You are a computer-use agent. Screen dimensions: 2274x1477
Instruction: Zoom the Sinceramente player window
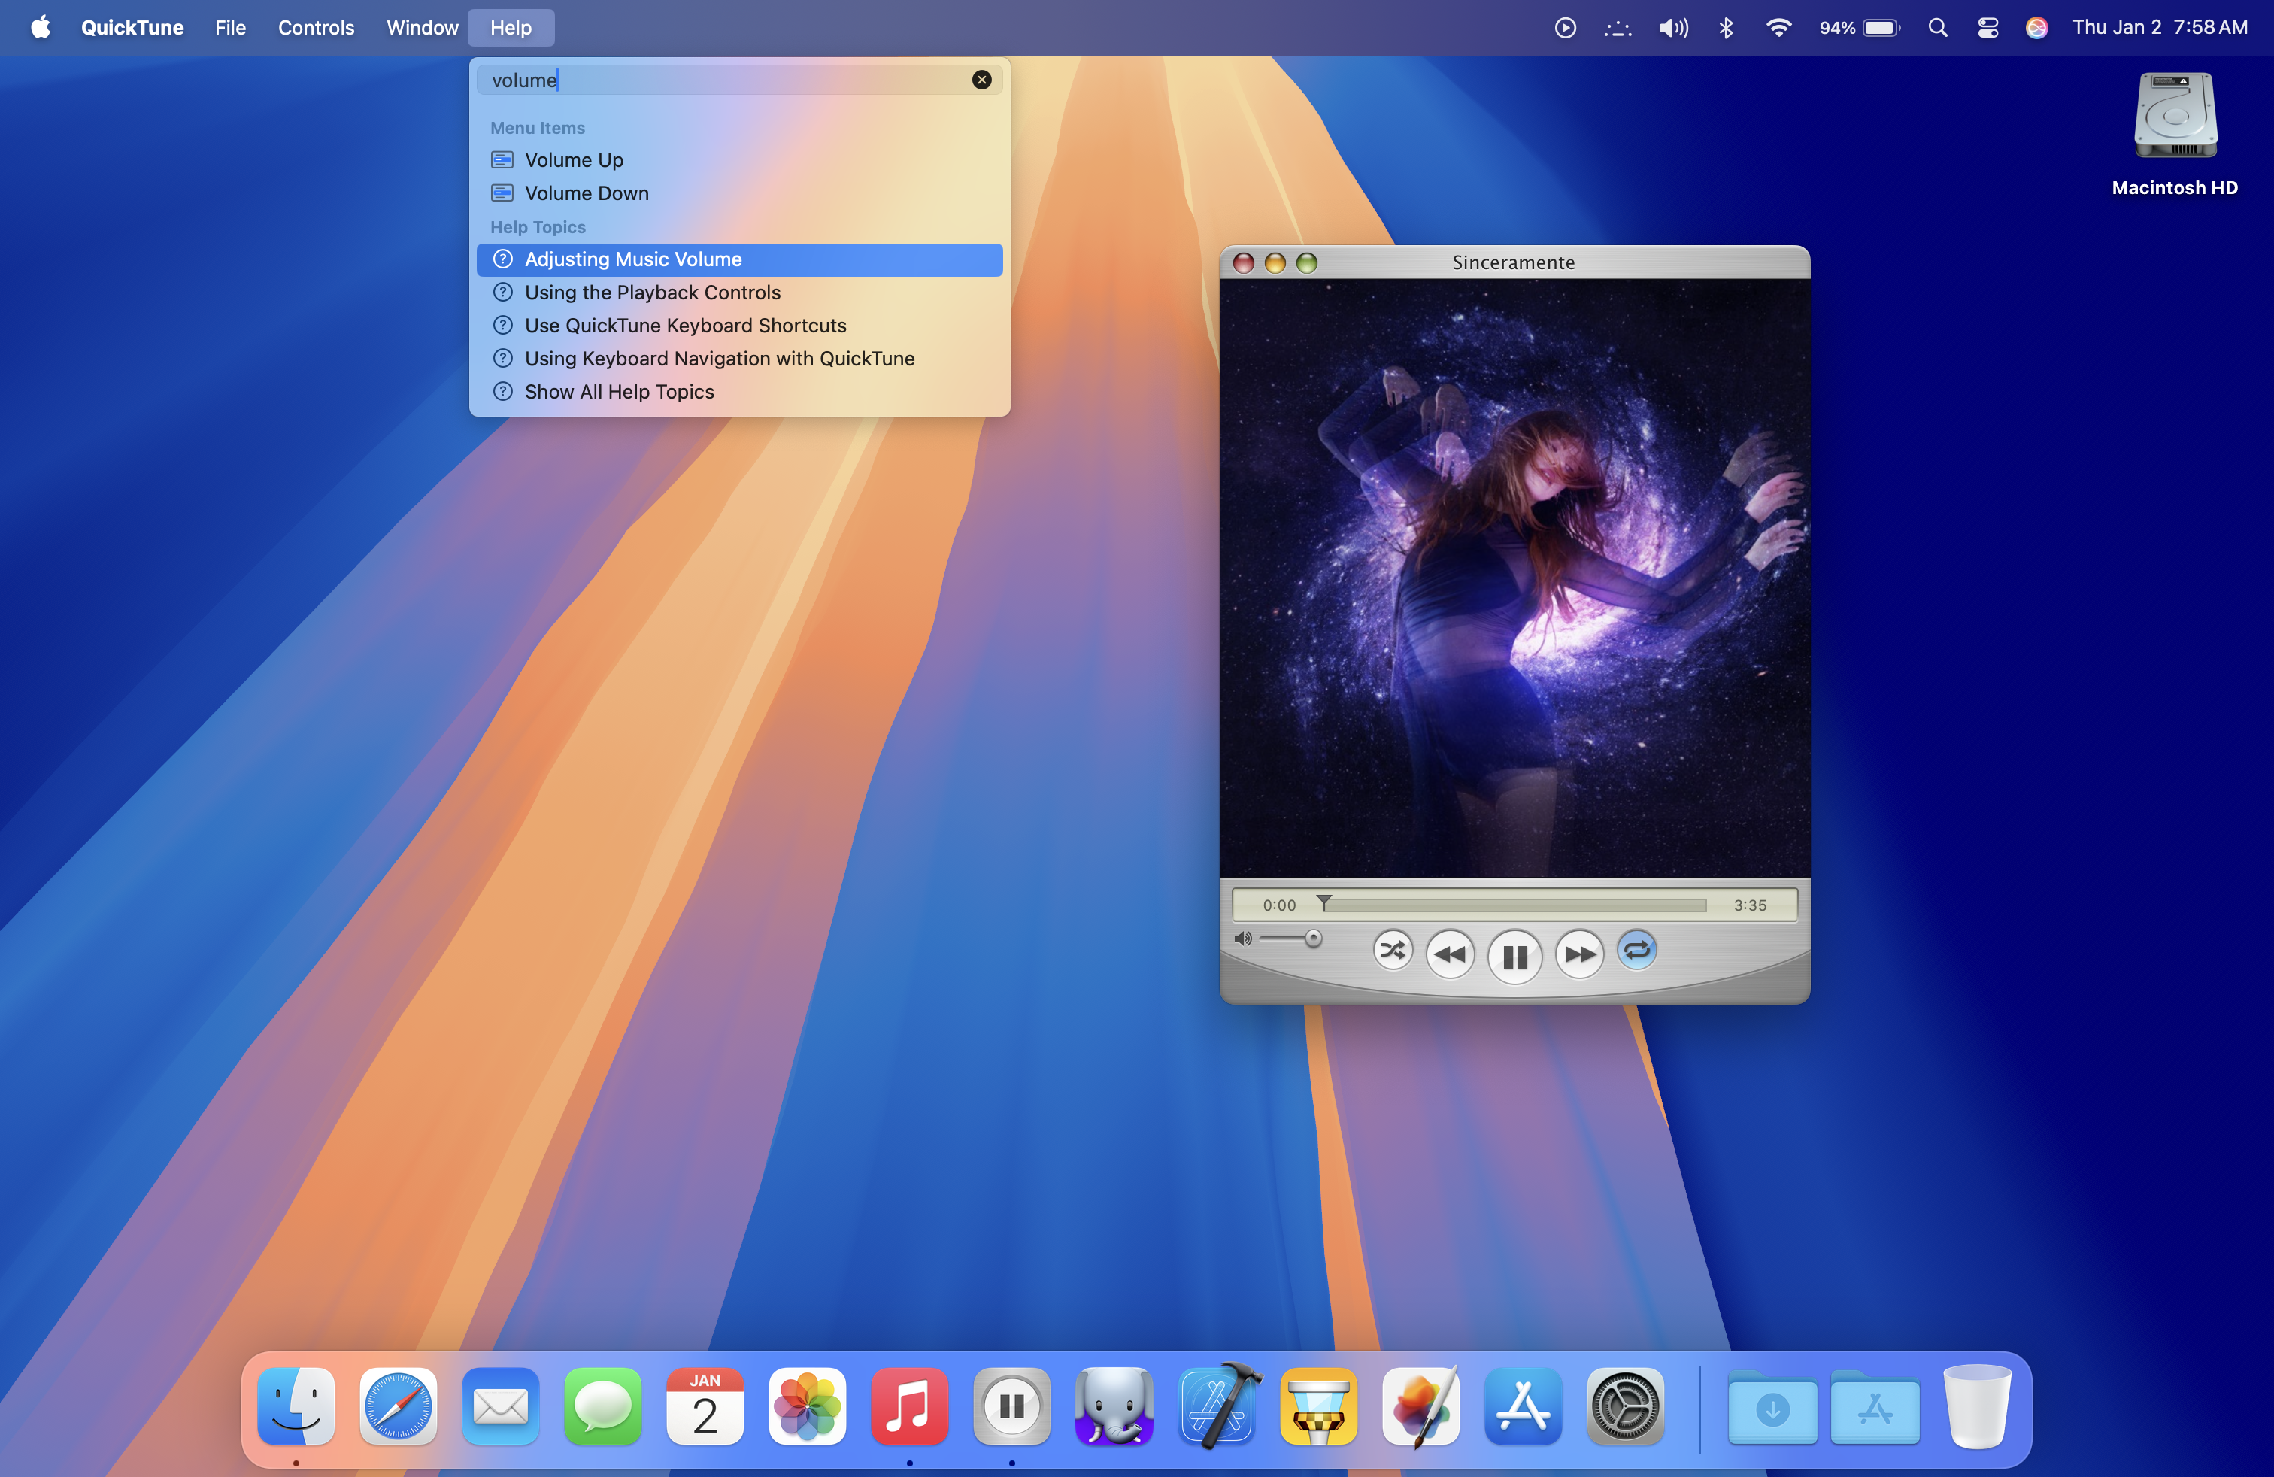pos(1306,262)
